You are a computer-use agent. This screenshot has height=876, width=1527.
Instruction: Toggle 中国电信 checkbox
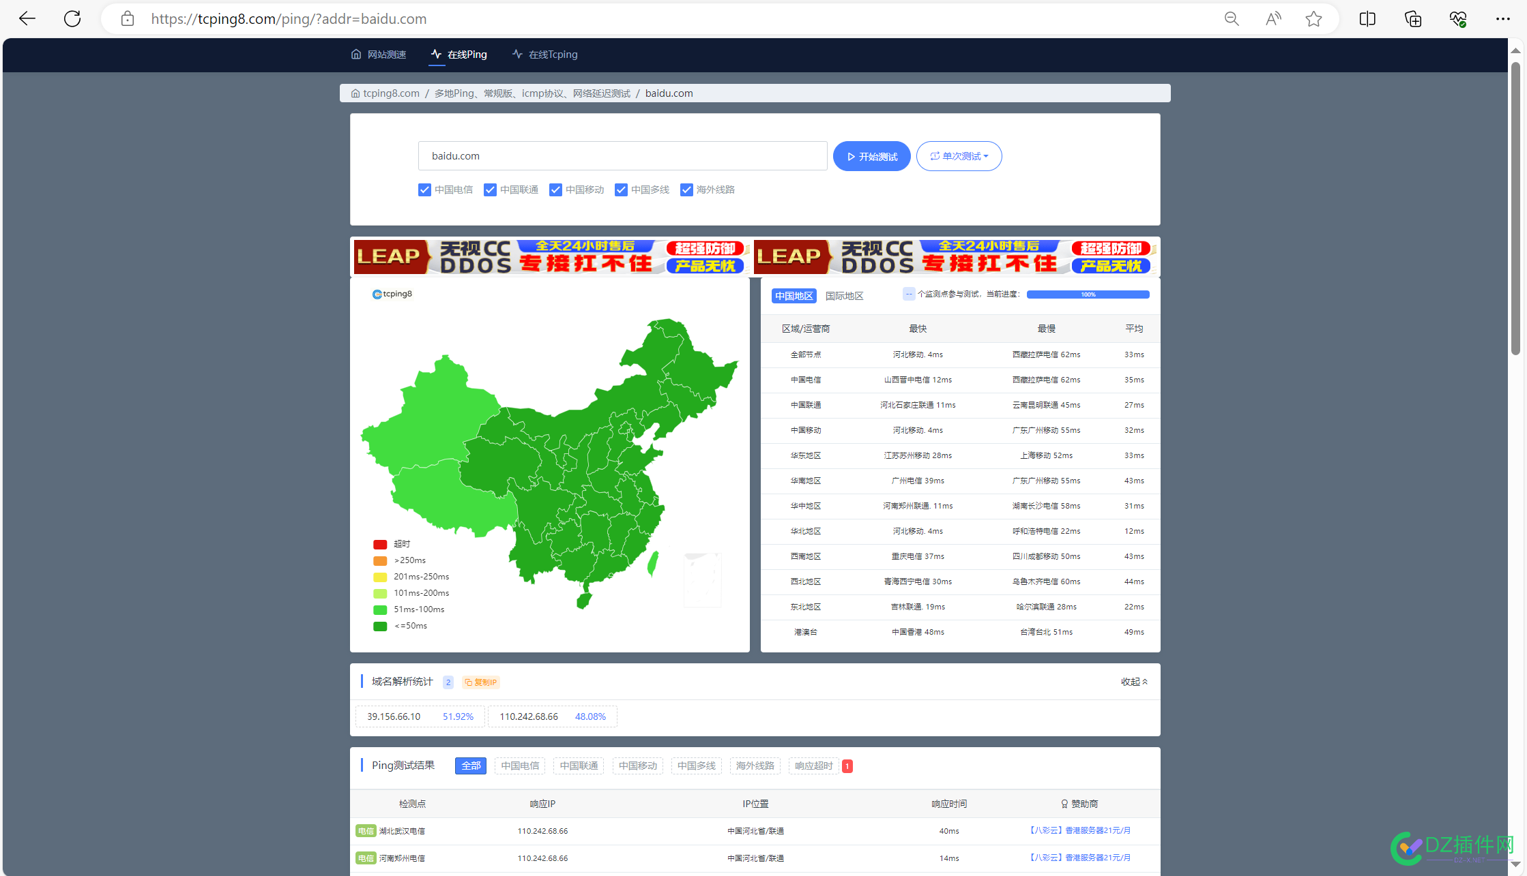(x=424, y=190)
